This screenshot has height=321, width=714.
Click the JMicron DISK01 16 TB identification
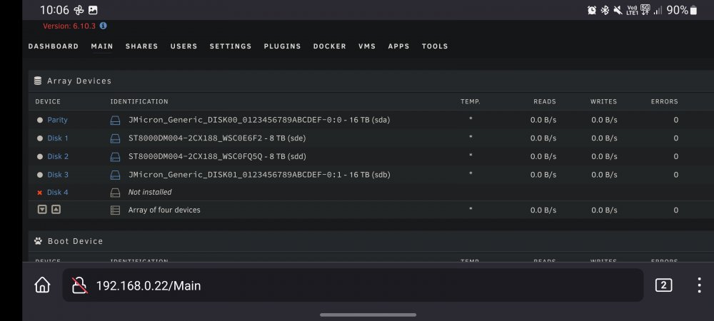[x=260, y=175]
